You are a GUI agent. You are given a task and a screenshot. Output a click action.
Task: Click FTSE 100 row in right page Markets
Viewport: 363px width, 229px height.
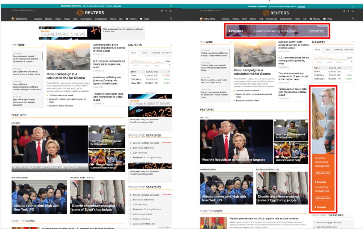coord(333,75)
